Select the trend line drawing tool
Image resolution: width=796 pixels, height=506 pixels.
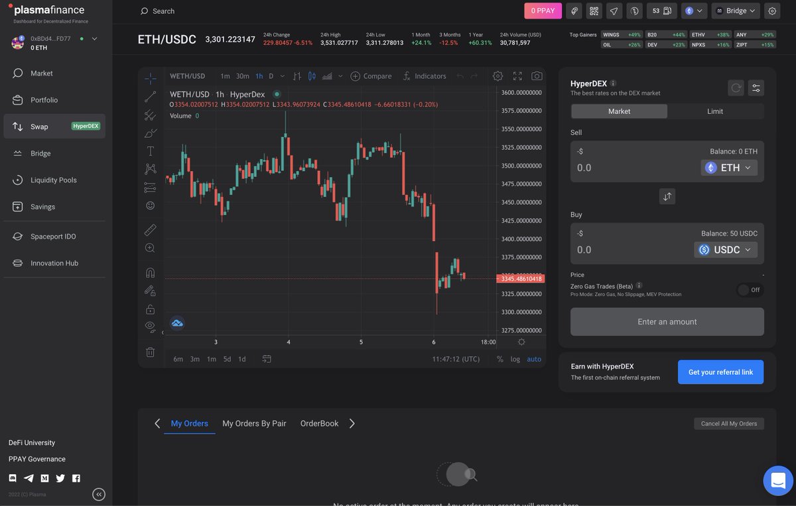click(151, 97)
